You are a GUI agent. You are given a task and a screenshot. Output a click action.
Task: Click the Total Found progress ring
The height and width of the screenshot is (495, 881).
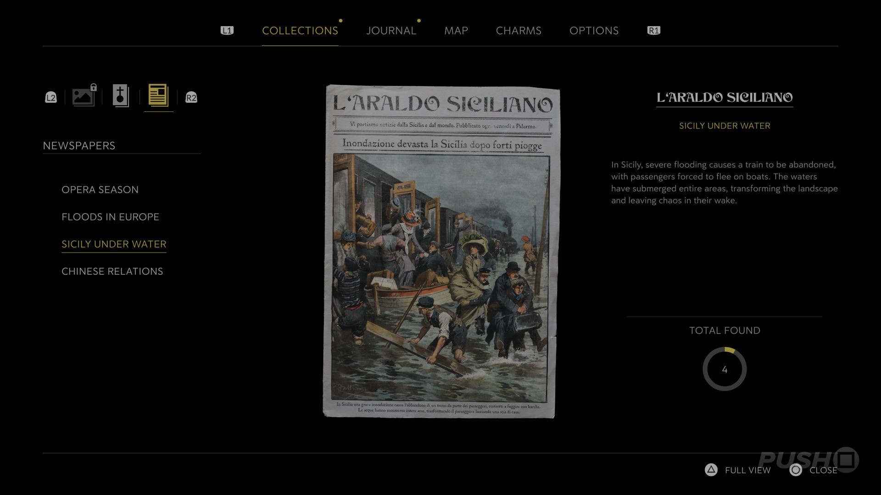725,369
